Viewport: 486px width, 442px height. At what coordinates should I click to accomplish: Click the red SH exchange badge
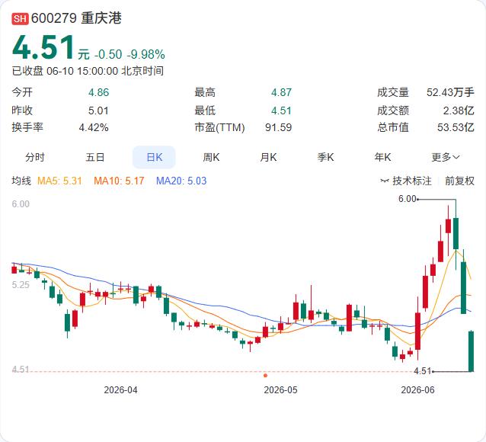pos(20,18)
